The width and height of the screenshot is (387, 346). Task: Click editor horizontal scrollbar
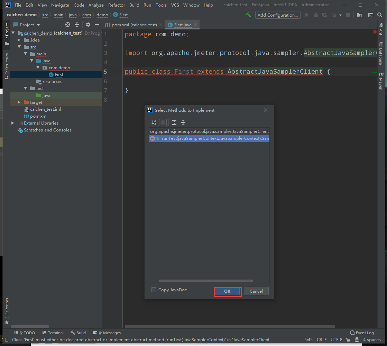click(x=230, y=327)
